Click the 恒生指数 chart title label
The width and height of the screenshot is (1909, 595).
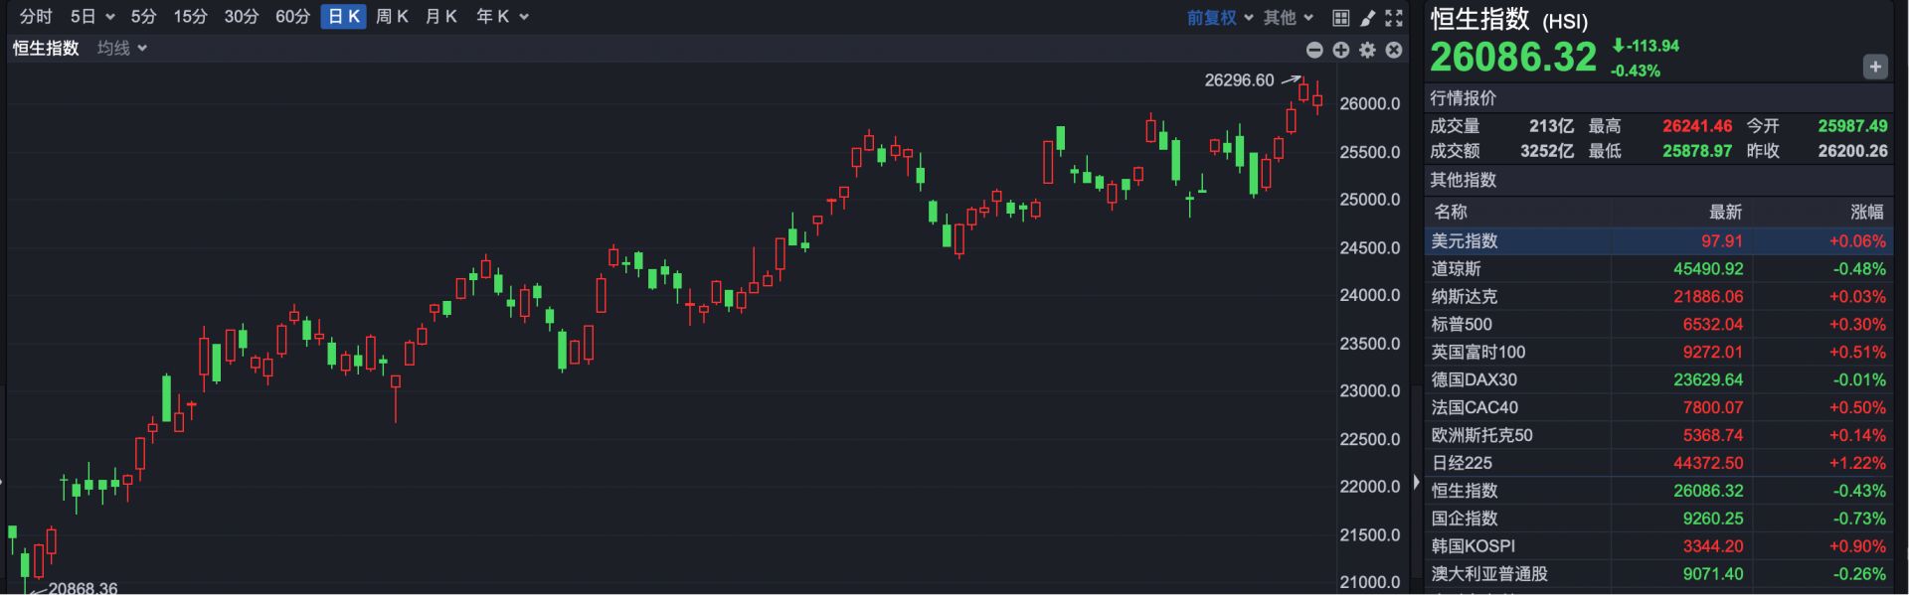point(46,48)
